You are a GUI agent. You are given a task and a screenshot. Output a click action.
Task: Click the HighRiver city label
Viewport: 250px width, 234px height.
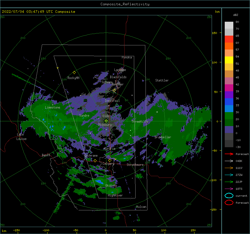(115, 195)
